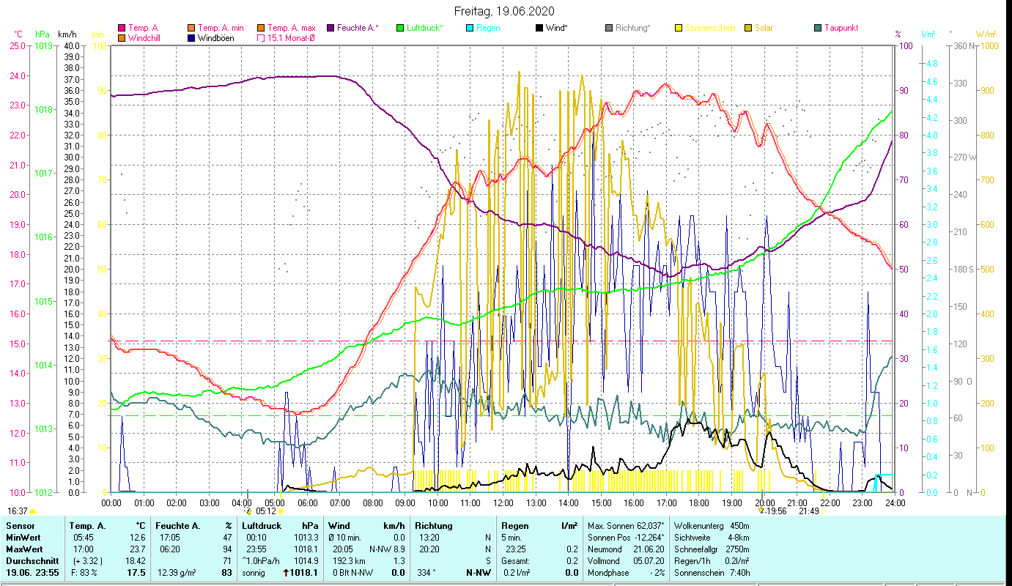Click the purple Feuchte A.* legend swatch

point(330,28)
